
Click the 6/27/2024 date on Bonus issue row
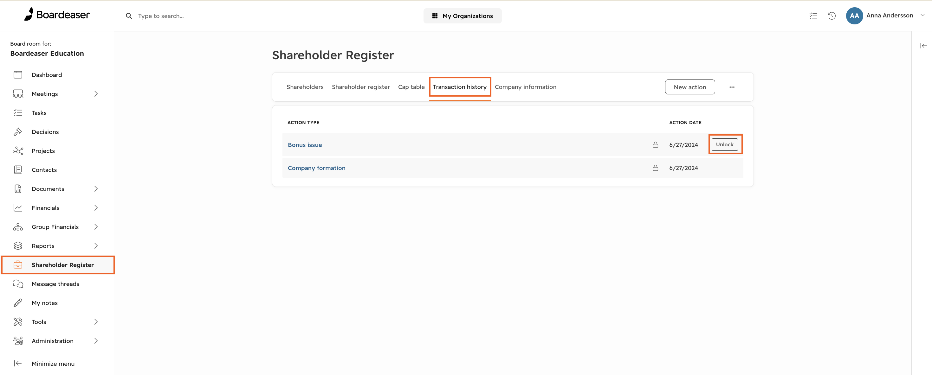tap(683, 145)
